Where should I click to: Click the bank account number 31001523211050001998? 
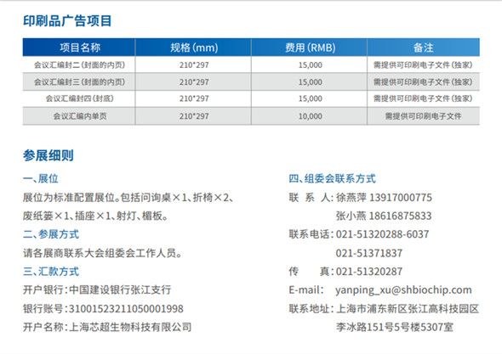coord(126,309)
